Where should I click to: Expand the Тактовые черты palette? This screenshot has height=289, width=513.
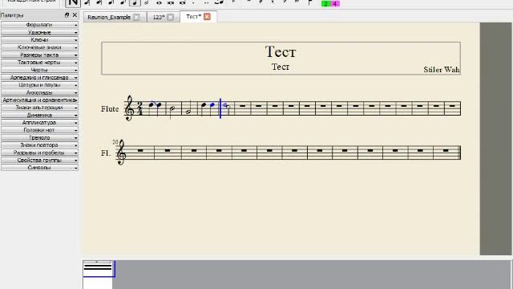[39, 63]
